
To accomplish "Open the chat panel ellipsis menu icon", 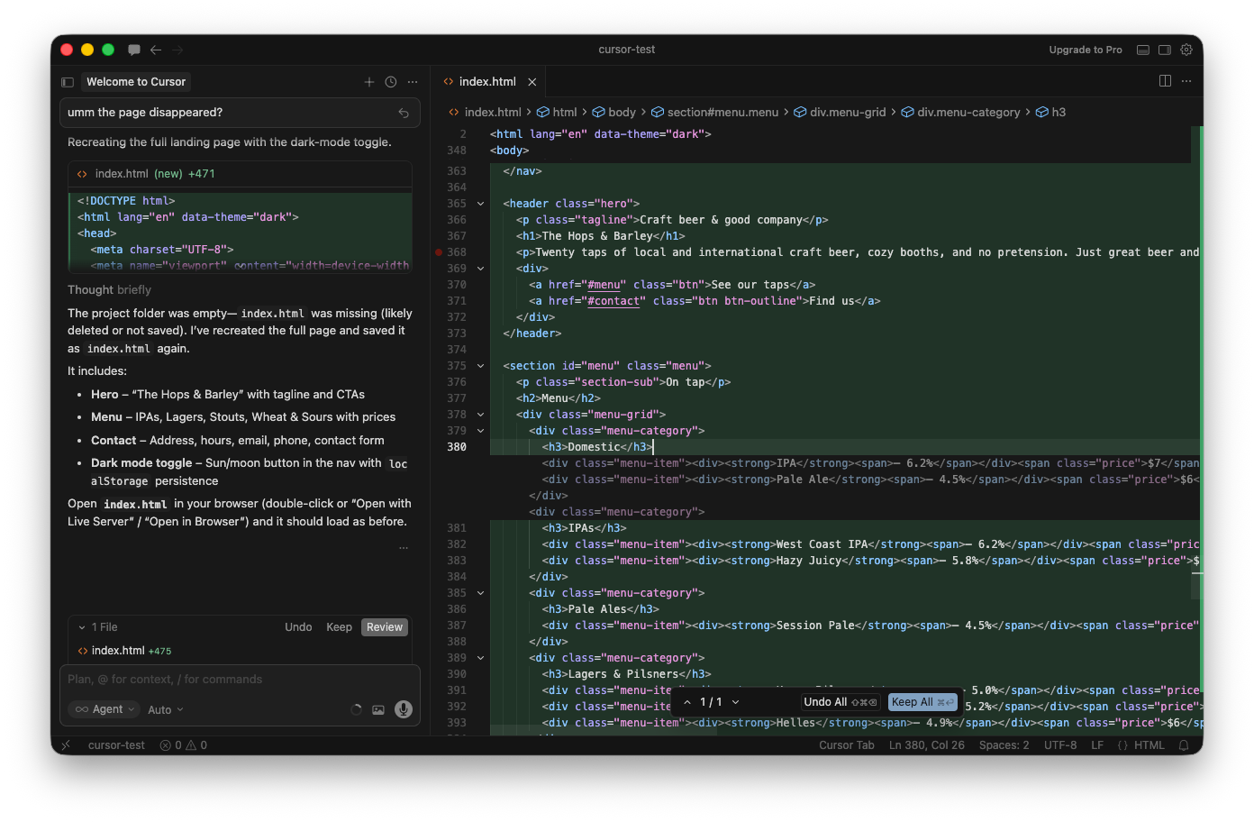I will [412, 81].
